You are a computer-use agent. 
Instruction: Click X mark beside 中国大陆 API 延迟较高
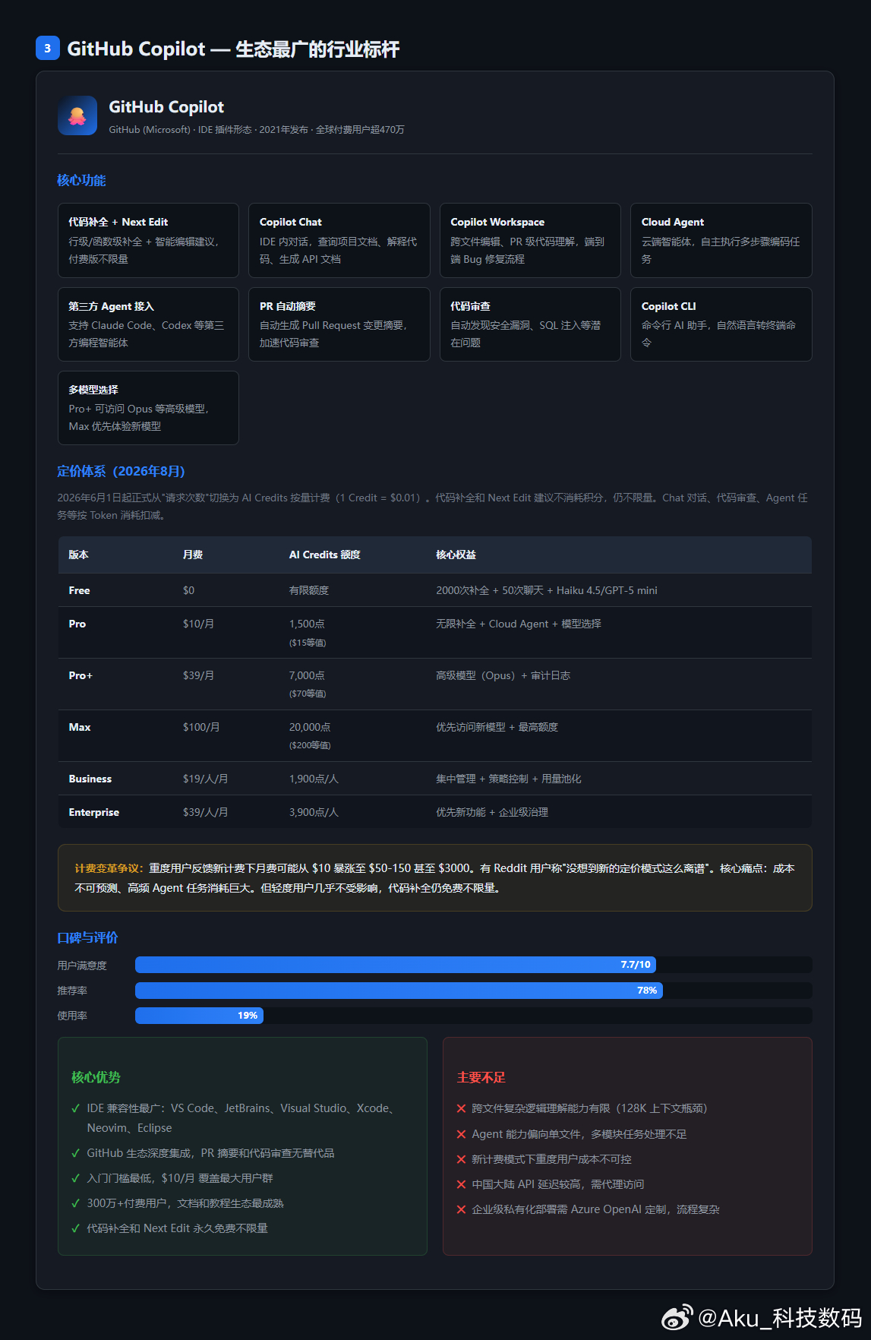pos(461,1184)
